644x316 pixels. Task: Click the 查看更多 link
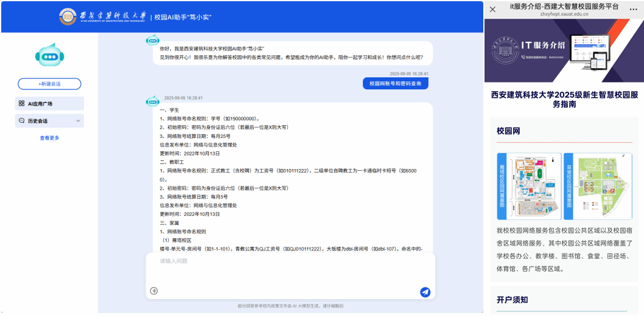[49, 138]
